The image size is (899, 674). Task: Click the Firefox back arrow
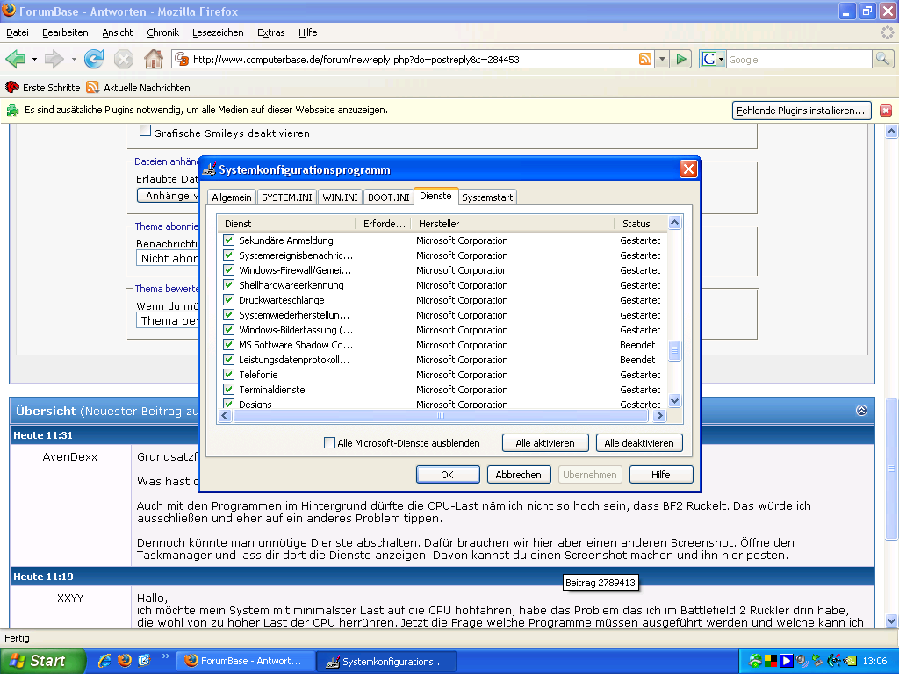point(15,59)
